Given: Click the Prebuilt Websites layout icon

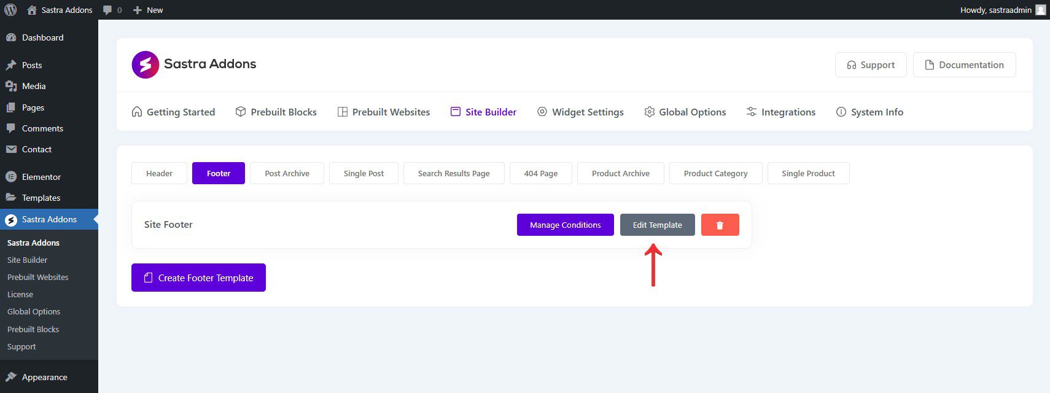Looking at the screenshot, I should (343, 112).
